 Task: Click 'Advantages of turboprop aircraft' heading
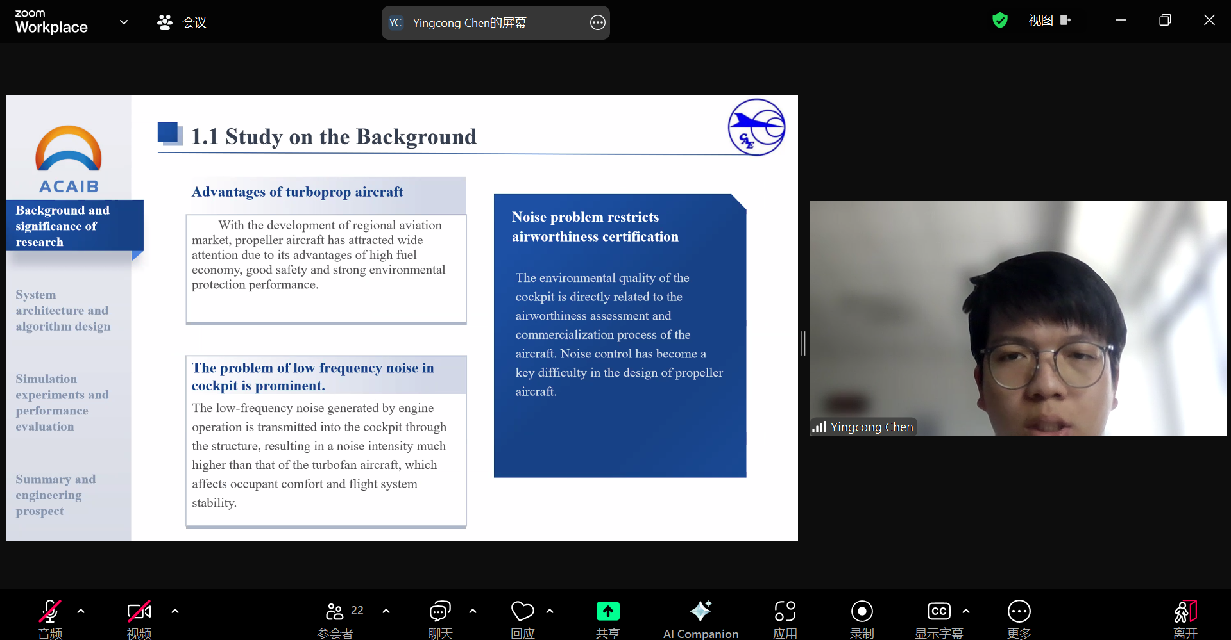298,192
